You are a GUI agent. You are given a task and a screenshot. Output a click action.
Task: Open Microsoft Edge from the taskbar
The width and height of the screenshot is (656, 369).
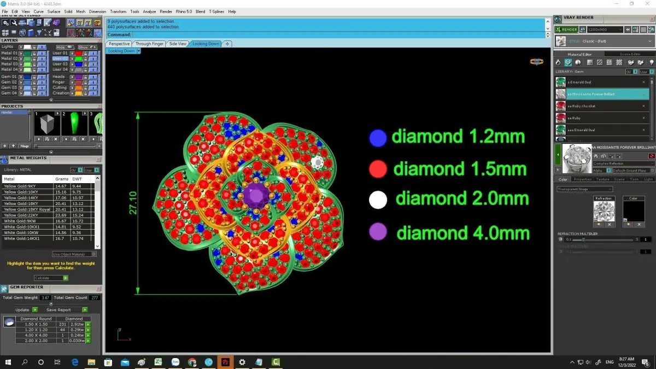click(75, 362)
